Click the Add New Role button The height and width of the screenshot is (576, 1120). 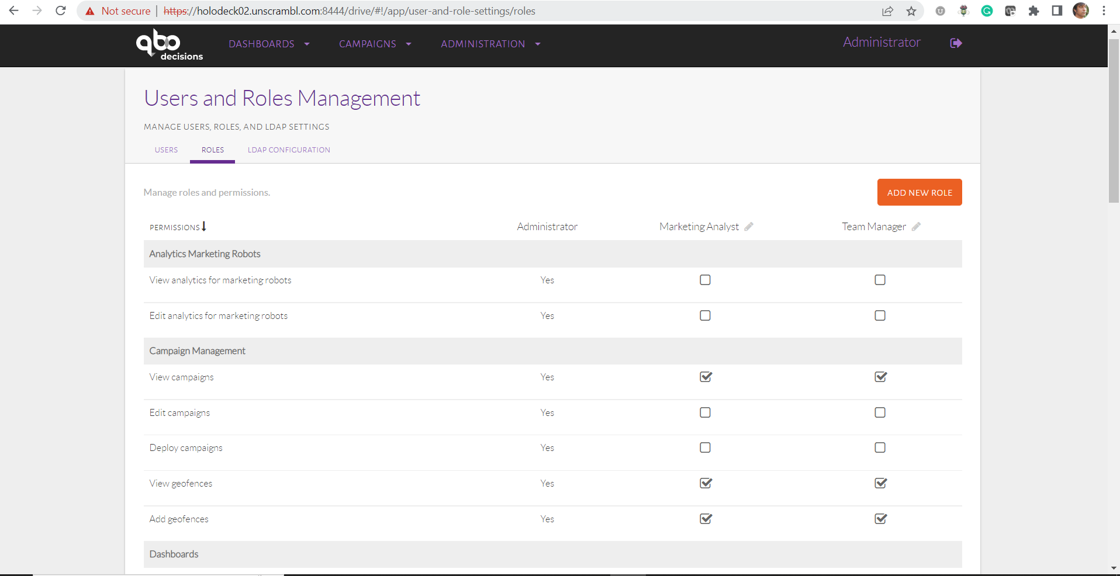pos(919,192)
